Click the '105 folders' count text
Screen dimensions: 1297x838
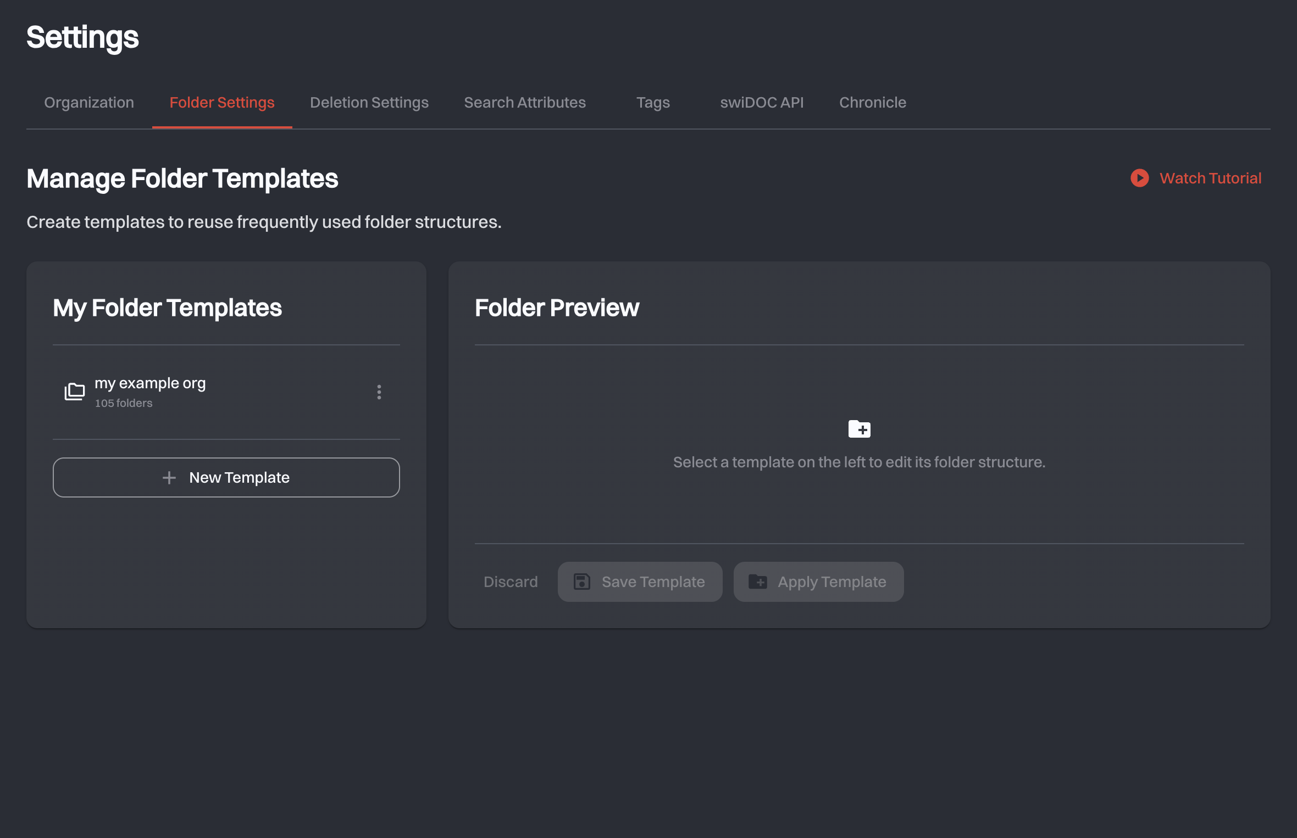(124, 403)
